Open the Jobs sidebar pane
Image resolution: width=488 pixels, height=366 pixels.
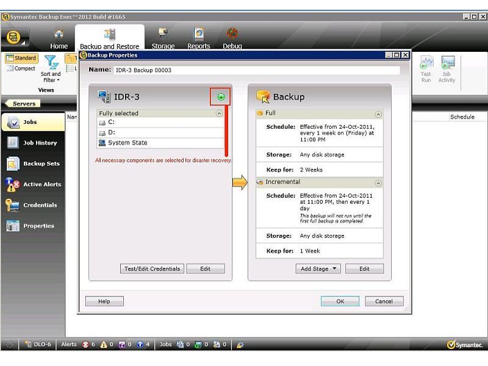(33, 122)
